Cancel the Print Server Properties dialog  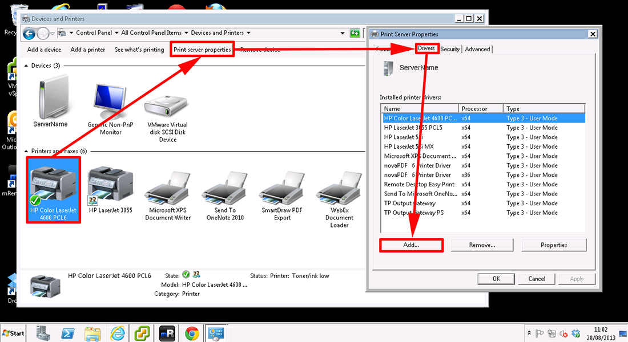[537, 279]
